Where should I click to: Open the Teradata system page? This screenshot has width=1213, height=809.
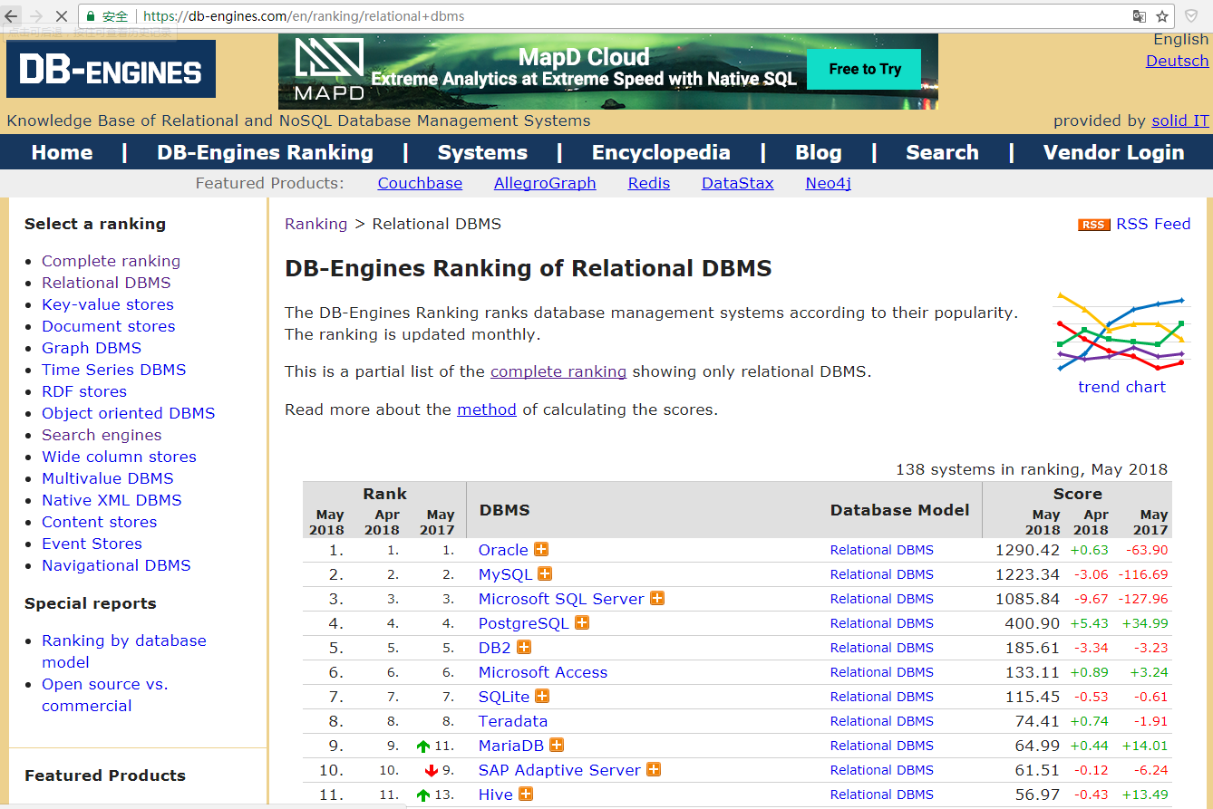(x=513, y=721)
